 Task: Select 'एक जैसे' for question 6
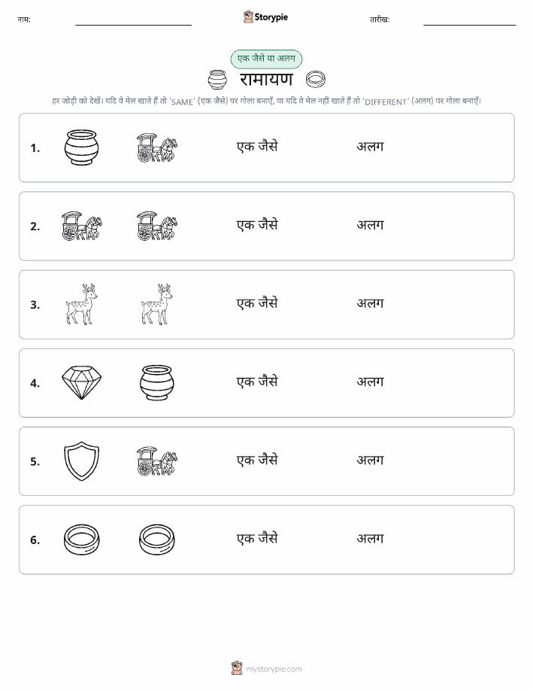(x=257, y=538)
